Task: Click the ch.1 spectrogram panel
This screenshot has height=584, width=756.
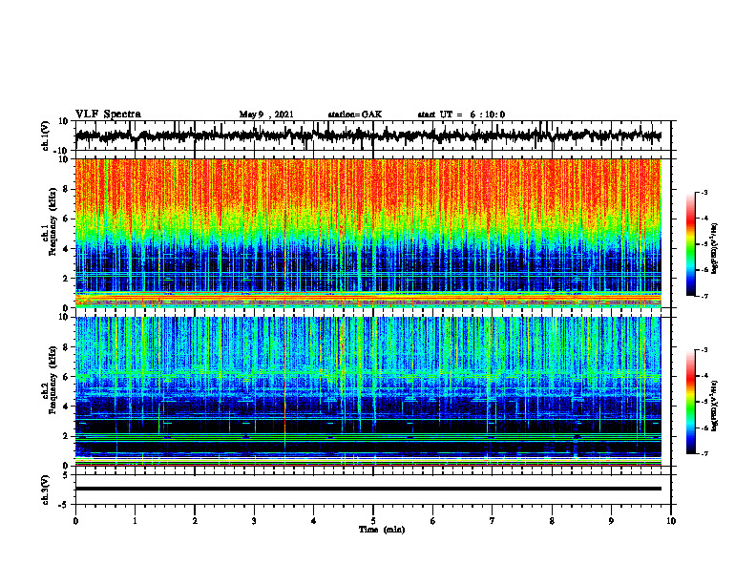Action: (x=367, y=233)
